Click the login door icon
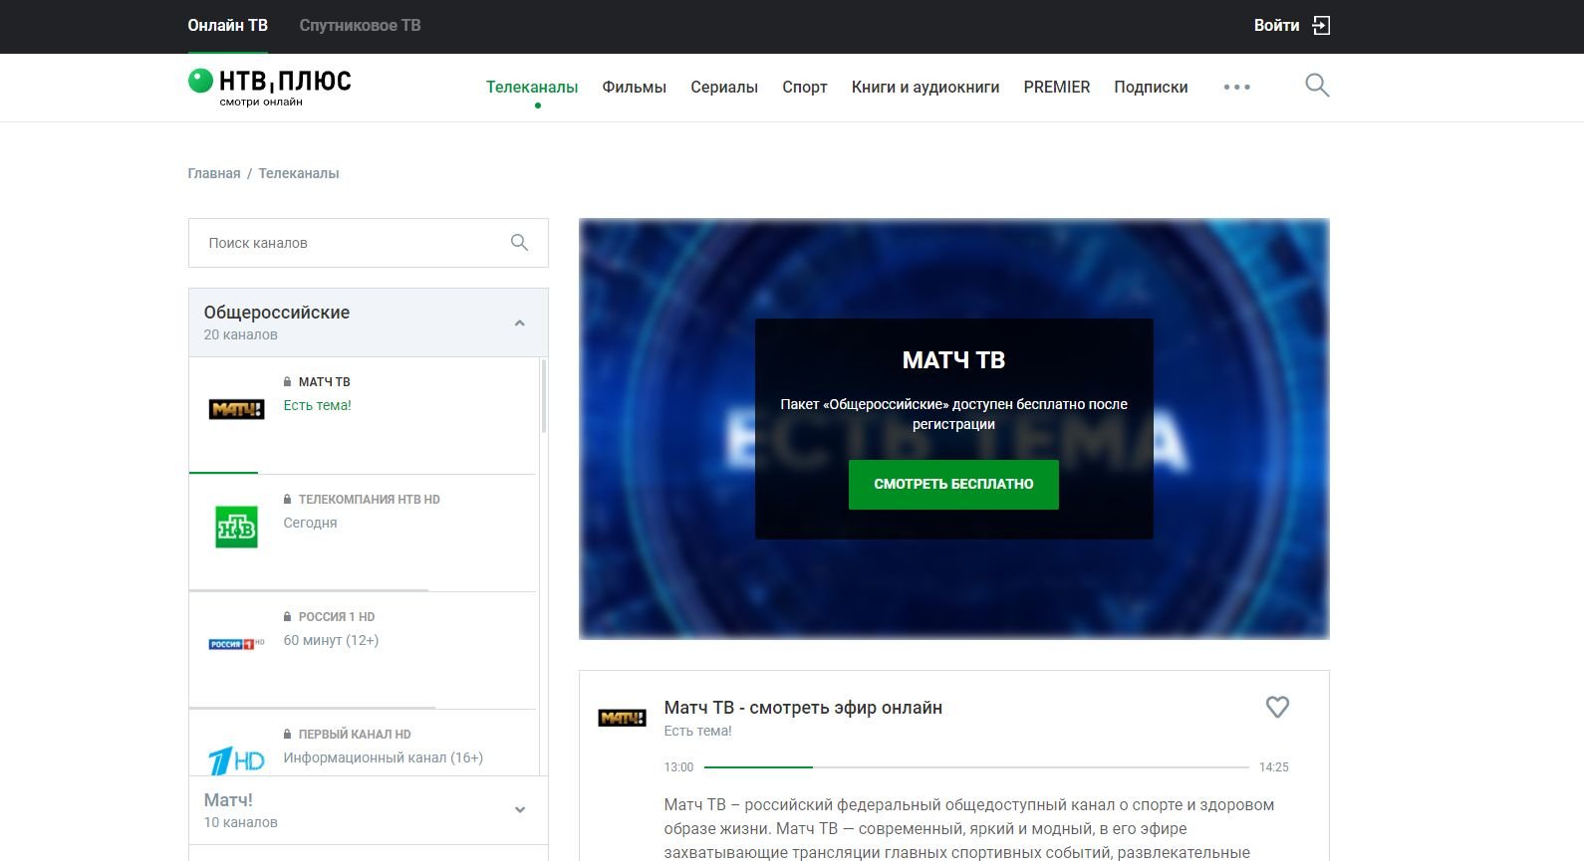1584x861 pixels. pyautogui.click(x=1321, y=26)
